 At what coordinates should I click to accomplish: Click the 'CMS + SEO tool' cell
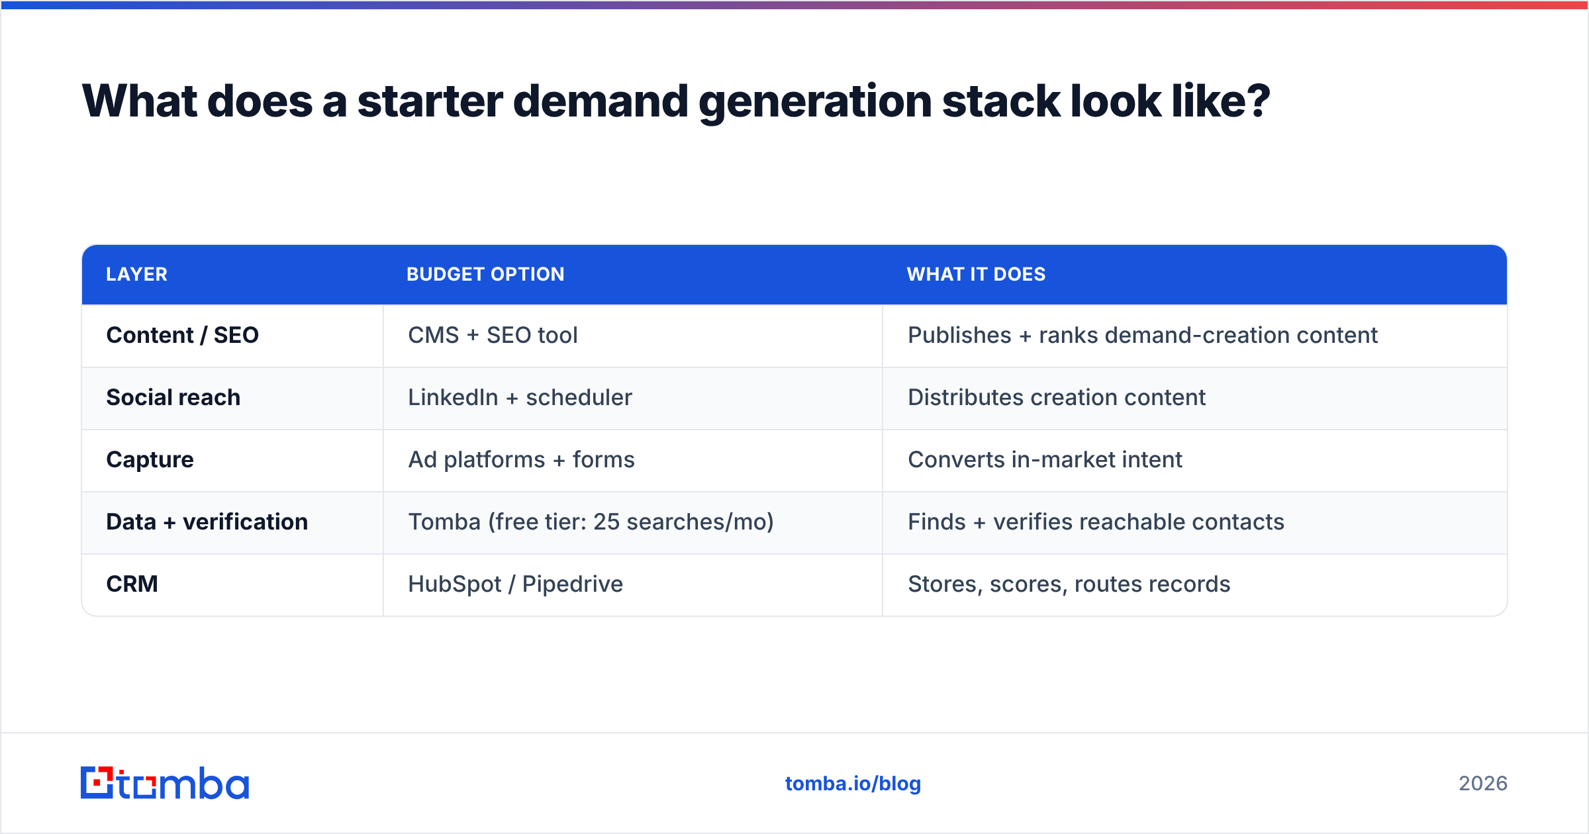coord(633,336)
